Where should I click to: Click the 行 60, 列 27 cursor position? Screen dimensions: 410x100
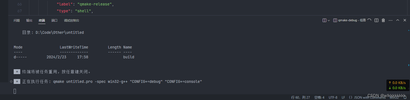pos(301,97)
